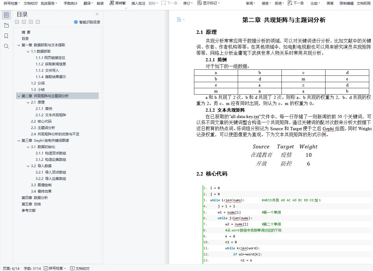Collapse the 1.1 数据抓取 outline node
Image resolution: width=373 pixels, height=271 pixels.
28,51
